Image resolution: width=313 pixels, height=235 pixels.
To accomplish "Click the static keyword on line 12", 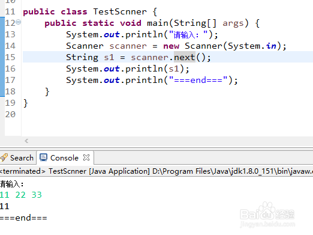I will click(98, 23).
